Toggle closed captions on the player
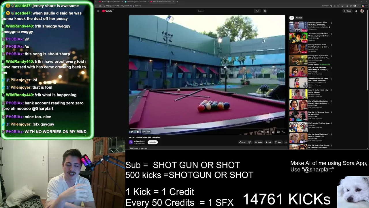Viewport: 369px width, 208px height. tap(268, 132)
